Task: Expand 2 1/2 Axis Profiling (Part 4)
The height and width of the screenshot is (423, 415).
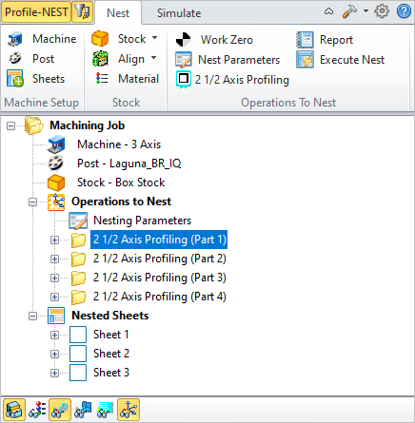Action: coord(54,297)
